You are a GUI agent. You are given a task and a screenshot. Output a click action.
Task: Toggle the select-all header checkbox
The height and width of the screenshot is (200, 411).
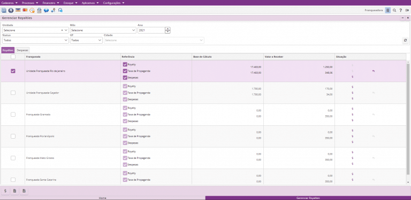[13, 57]
